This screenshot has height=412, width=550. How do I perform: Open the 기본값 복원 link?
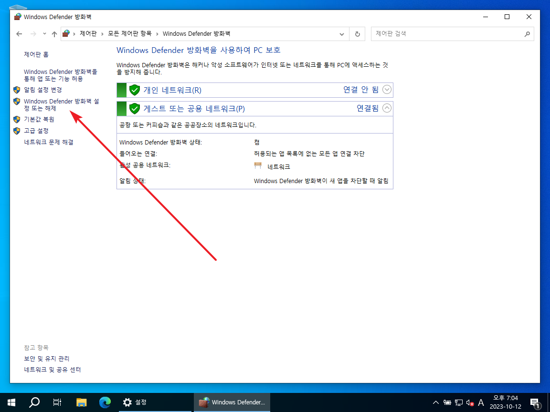click(39, 119)
